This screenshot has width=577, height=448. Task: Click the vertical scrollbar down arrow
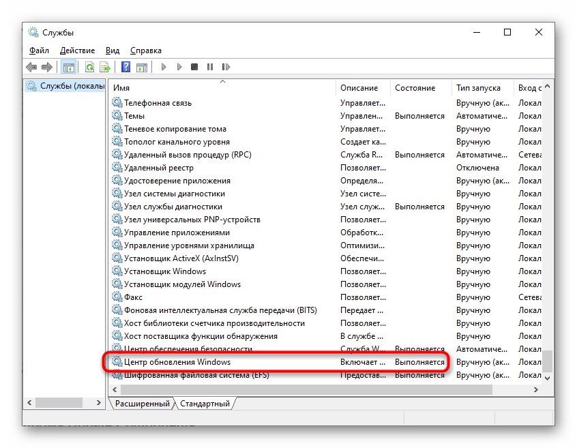pos(548,377)
